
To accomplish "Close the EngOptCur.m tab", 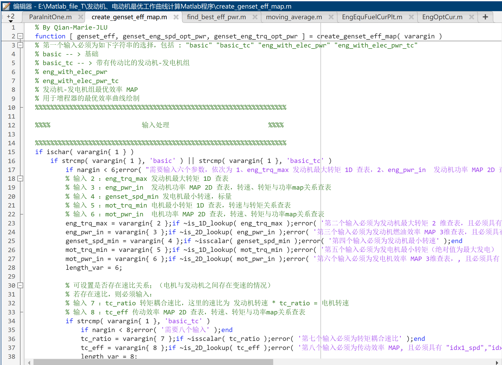I will [x=472, y=17].
